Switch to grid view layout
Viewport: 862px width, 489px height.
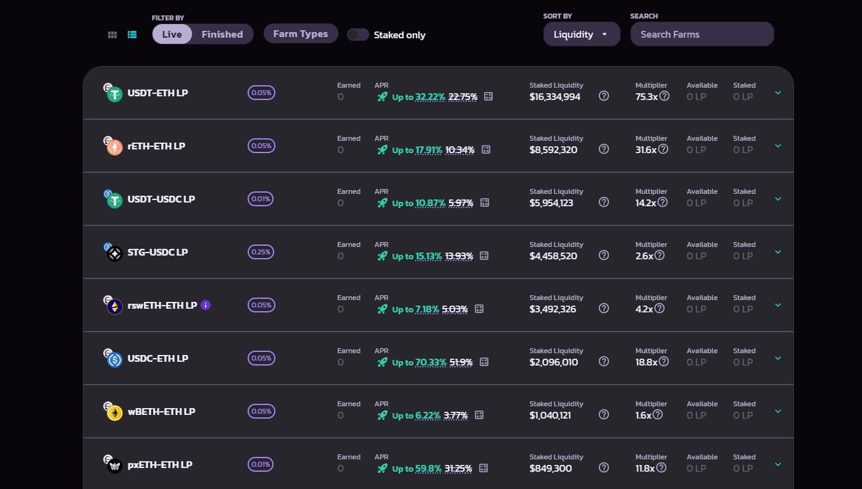[112, 34]
